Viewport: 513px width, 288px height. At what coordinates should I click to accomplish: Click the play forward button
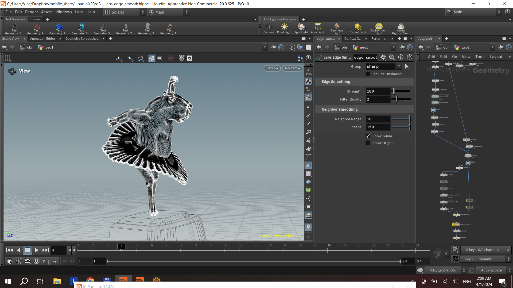tap(37, 250)
